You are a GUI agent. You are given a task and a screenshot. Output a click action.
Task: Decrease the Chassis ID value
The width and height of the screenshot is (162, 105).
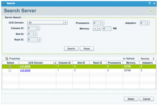(38, 29)
